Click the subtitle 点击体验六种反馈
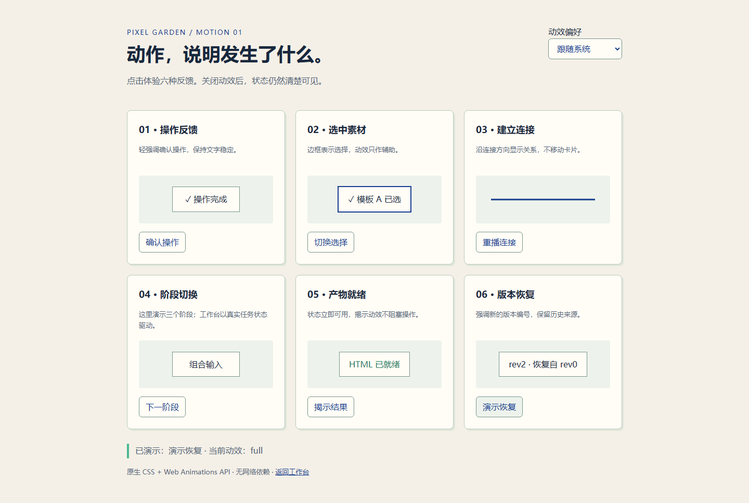This screenshot has width=749, height=503. point(160,81)
